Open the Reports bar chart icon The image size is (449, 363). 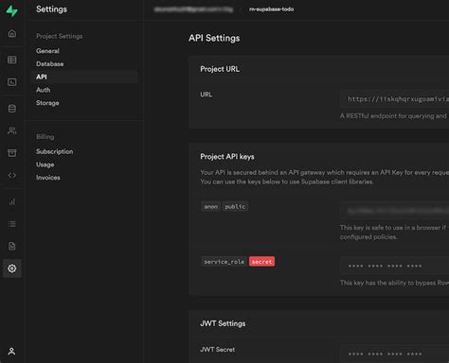12,201
